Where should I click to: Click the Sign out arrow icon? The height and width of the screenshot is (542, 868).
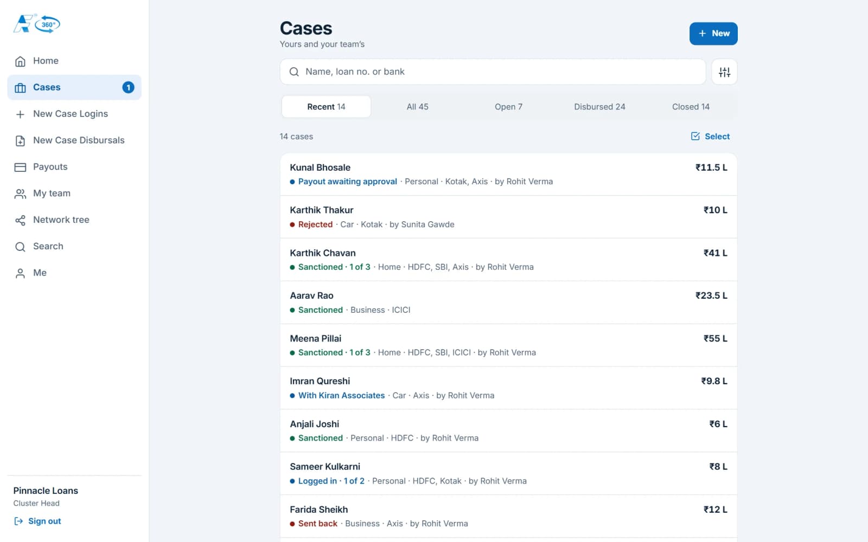[18, 521]
